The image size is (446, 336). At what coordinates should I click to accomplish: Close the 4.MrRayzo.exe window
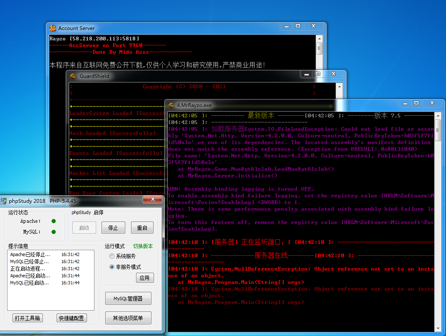[432, 103]
